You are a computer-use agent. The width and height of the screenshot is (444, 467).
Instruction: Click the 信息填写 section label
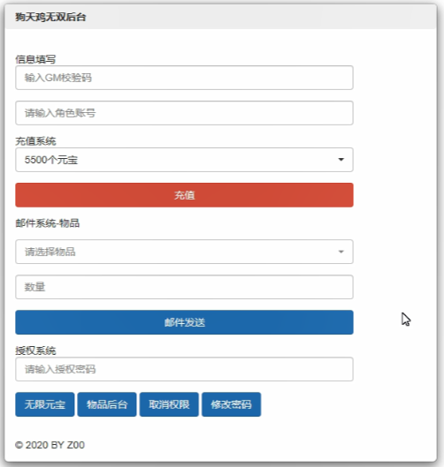pos(35,59)
